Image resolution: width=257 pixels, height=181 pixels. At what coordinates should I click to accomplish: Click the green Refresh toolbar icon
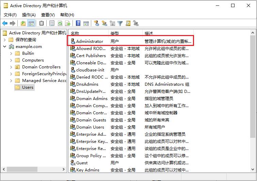pos(60,23)
